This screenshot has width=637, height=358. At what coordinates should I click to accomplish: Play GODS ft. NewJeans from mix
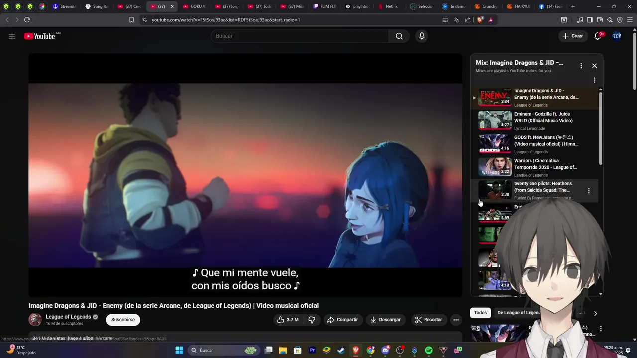534,144
